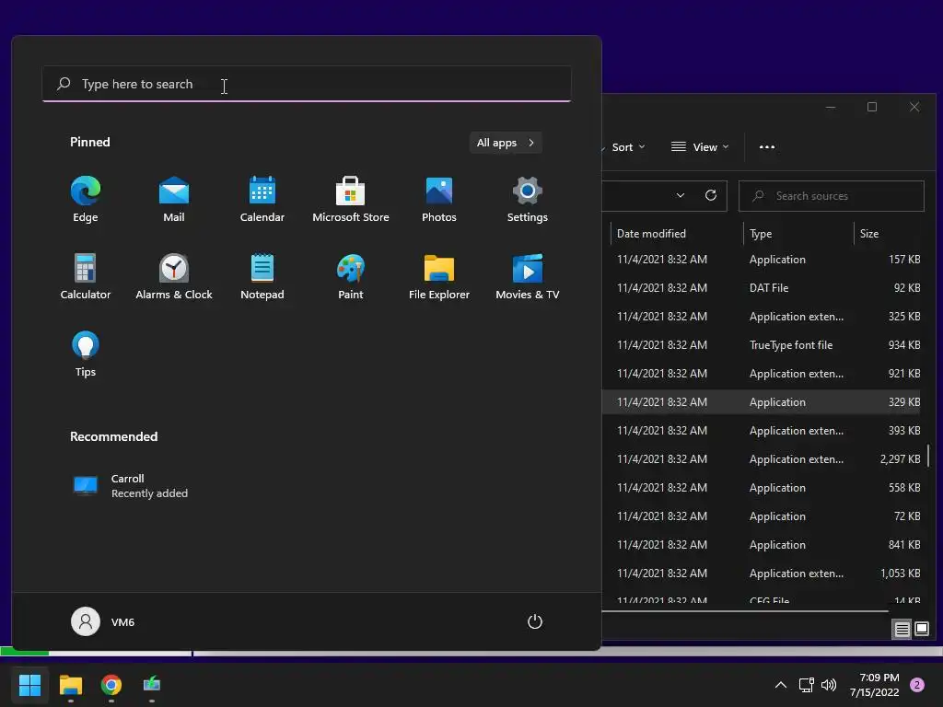Open Microsoft Store from pinned apps
The height and width of the screenshot is (707, 943).
(x=351, y=199)
